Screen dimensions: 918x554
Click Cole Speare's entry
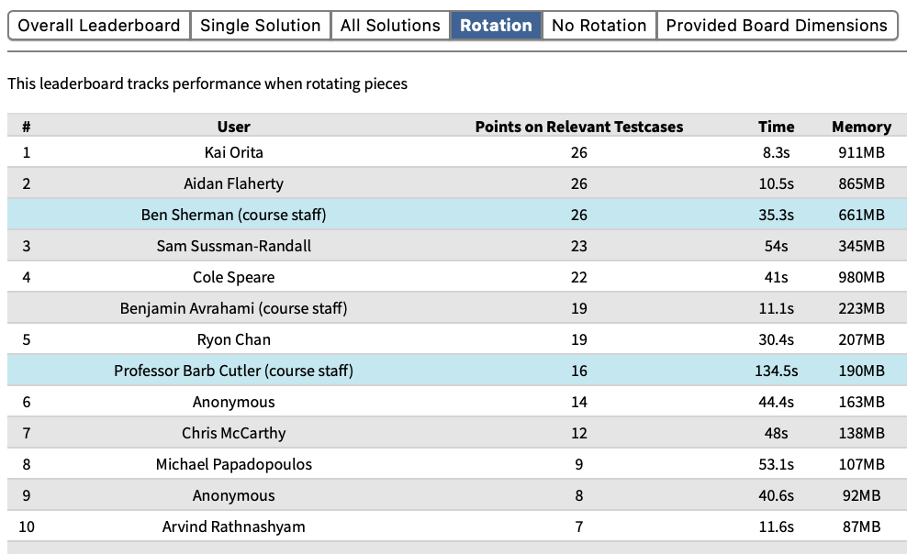tap(233, 277)
